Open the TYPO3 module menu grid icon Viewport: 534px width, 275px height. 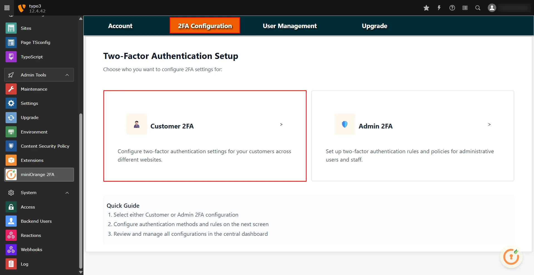click(x=7, y=8)
